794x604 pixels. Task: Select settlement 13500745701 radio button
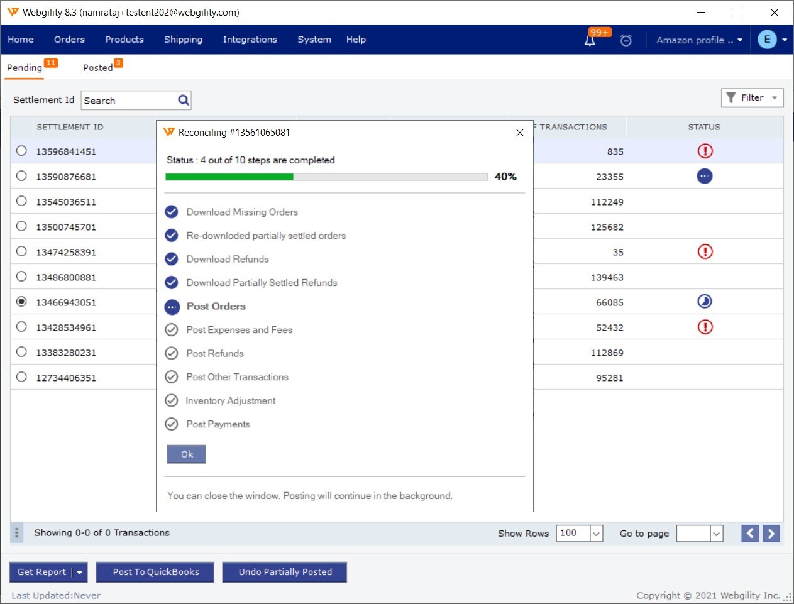pos(21,226)
